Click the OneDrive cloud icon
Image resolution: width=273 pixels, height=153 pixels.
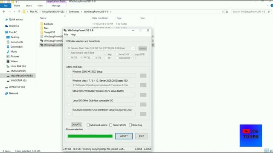tap(6, 26)
